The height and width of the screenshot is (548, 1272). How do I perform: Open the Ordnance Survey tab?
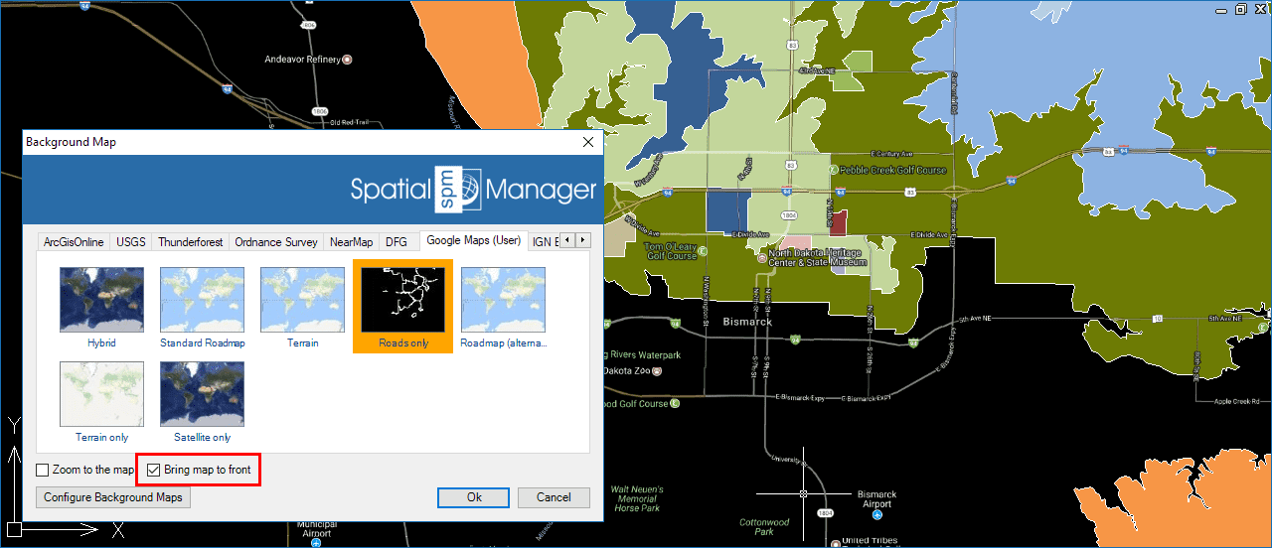276,241
